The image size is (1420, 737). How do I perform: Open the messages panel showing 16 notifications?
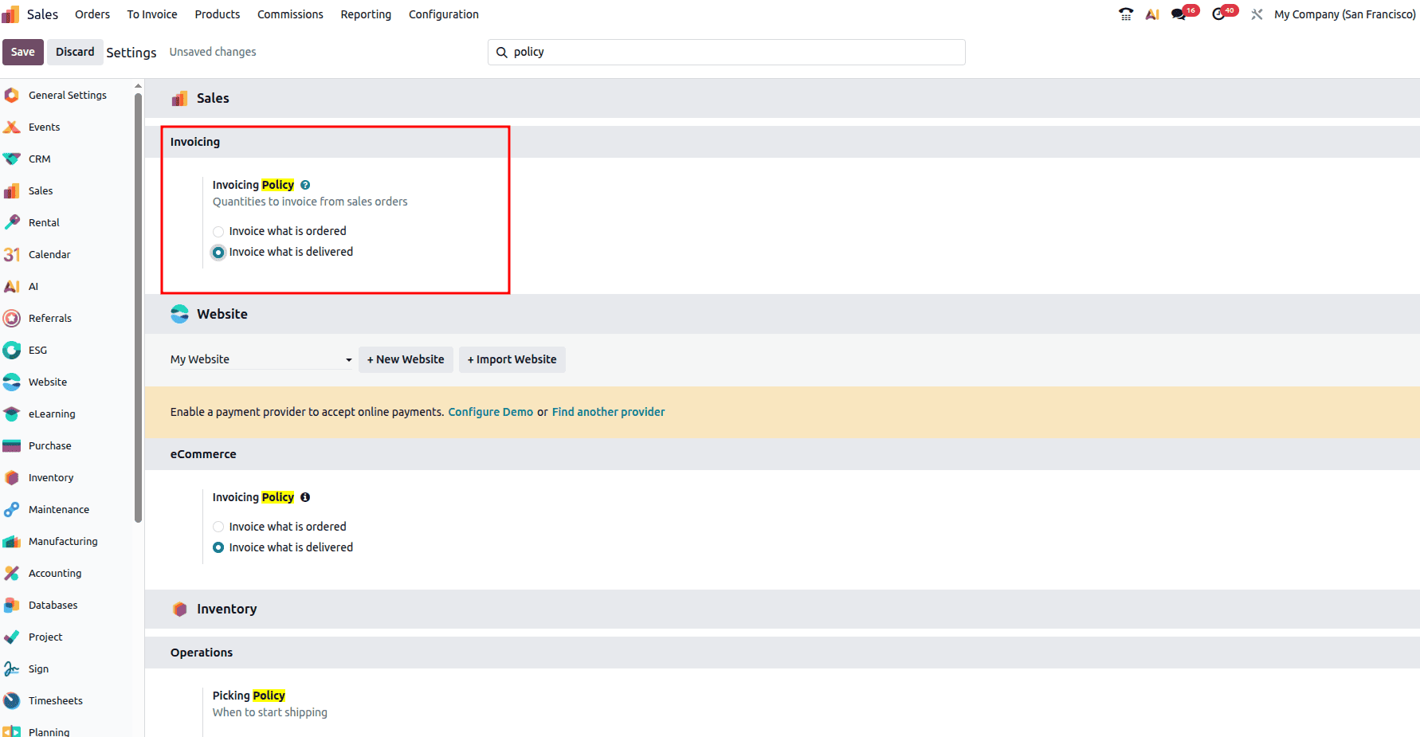1179,14
